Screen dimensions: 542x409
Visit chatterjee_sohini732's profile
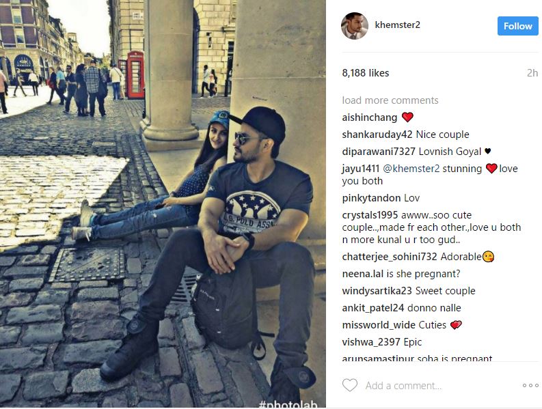[x=390, y=257]
